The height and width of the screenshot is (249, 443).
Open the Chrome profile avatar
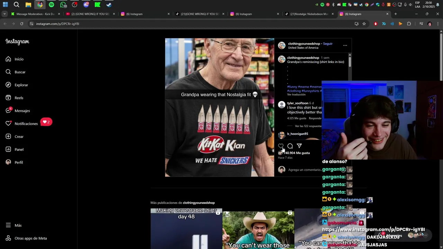pyautogui.click(x=430, y=24)
